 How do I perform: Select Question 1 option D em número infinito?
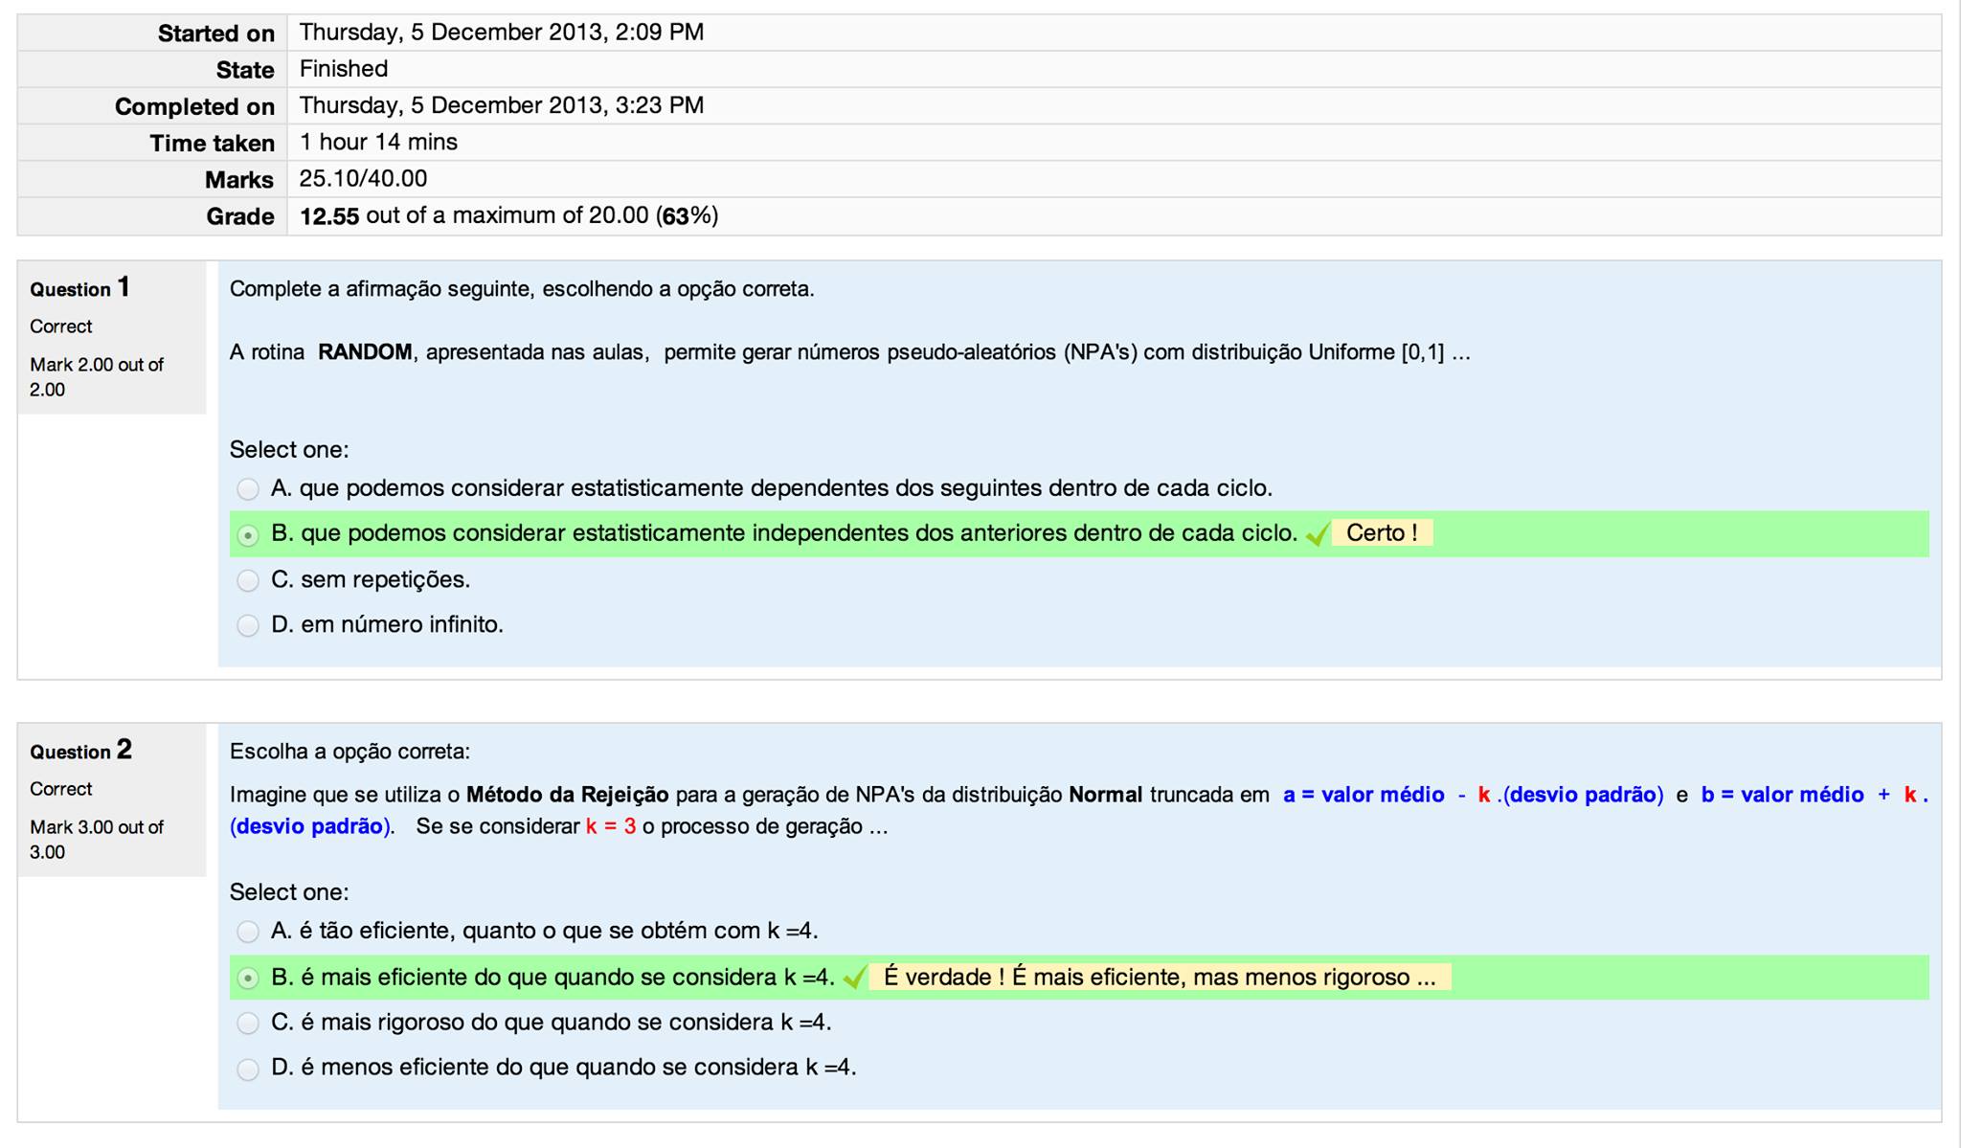click(248, 625)
